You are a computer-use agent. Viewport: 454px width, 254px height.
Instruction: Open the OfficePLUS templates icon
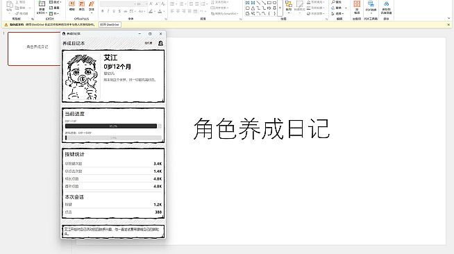point(72,4)
